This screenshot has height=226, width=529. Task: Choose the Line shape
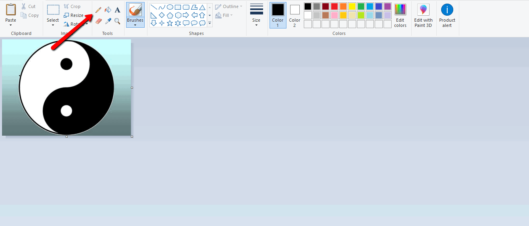point(154,7)
